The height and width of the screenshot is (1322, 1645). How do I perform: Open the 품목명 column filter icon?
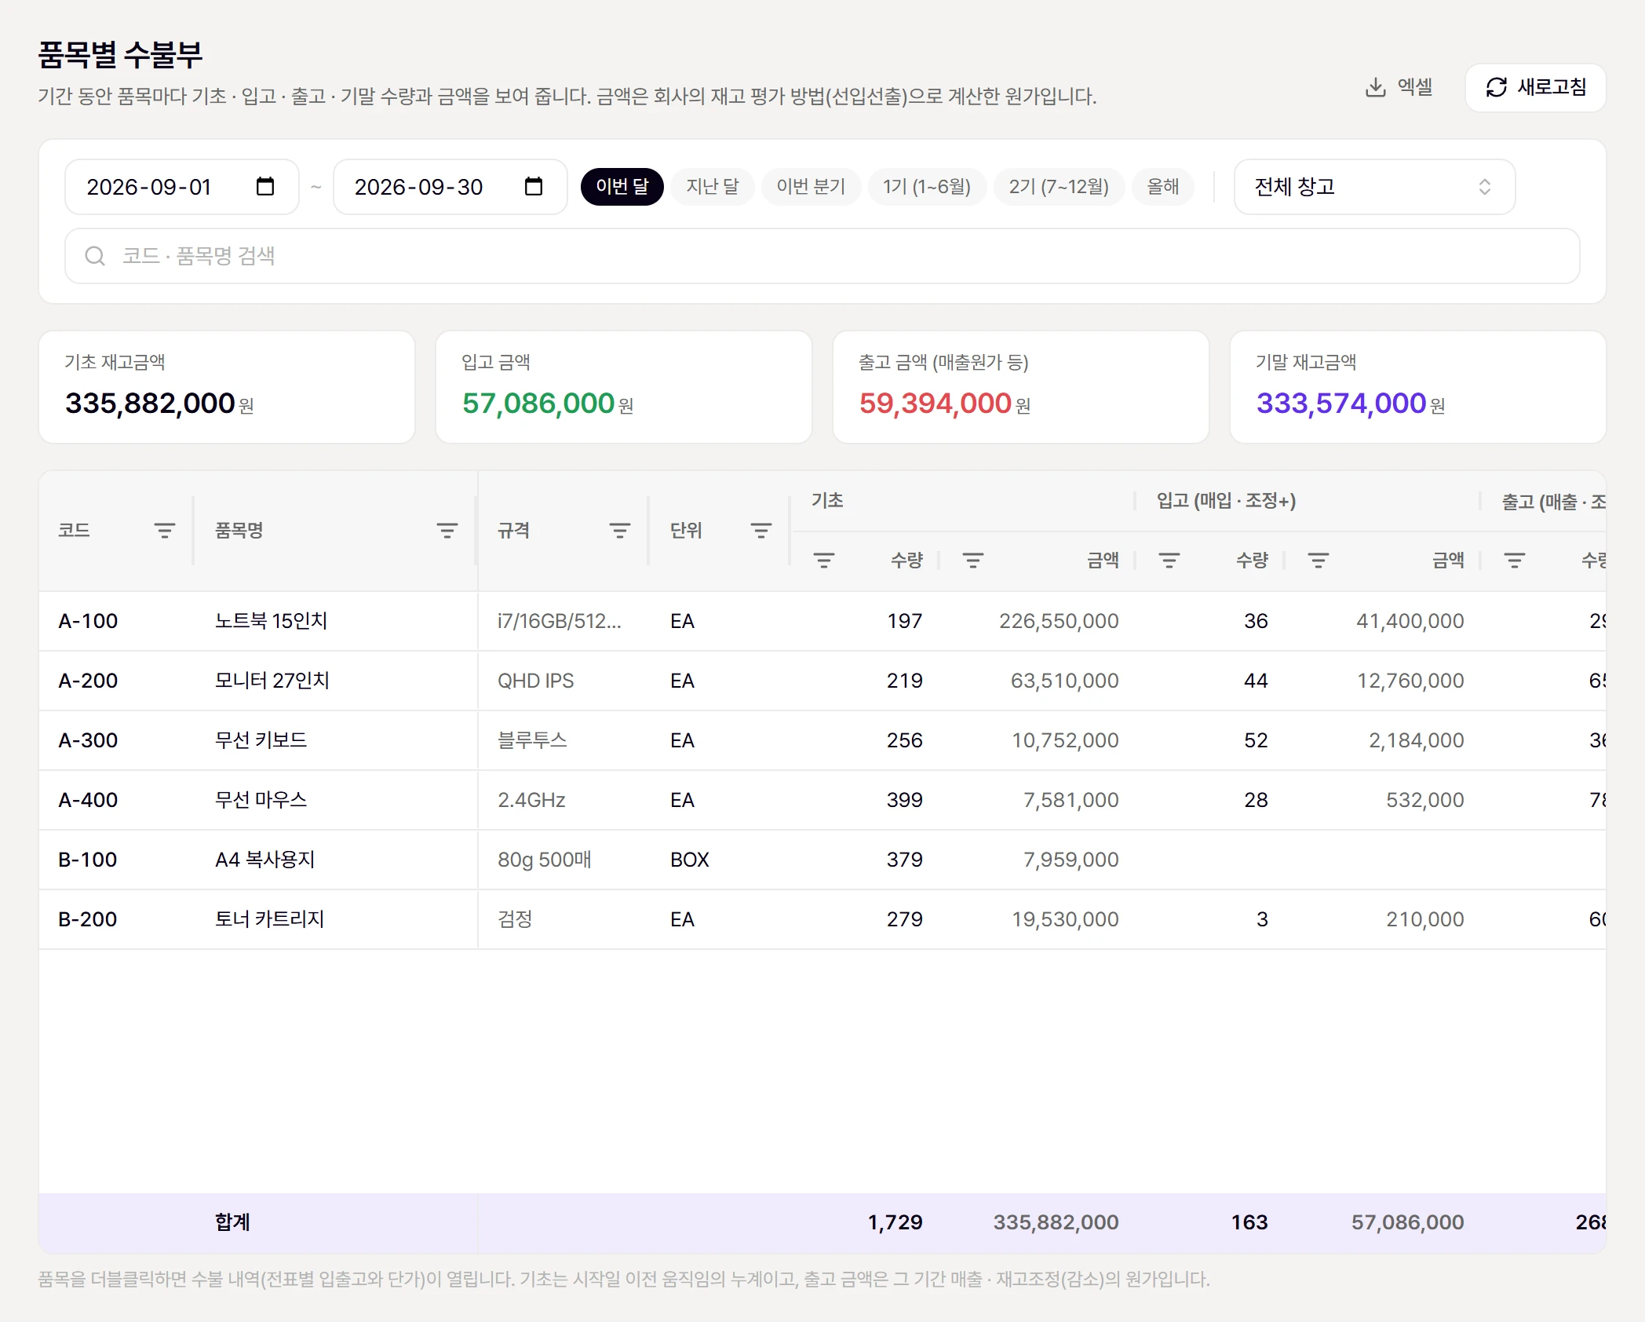click(447, 531)
